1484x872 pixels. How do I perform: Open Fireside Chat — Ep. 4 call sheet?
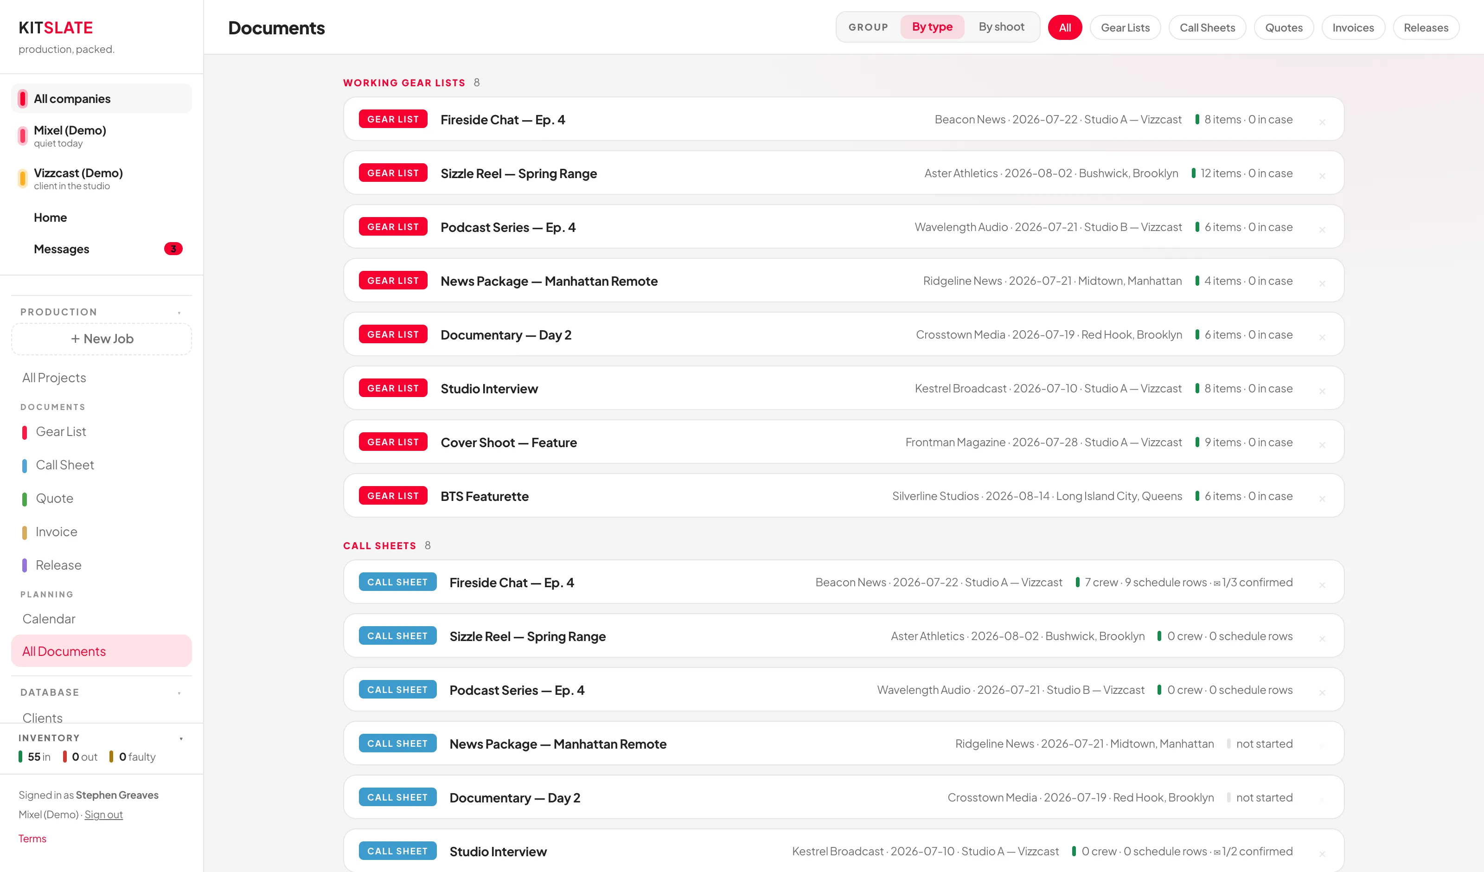coord(843,582)
